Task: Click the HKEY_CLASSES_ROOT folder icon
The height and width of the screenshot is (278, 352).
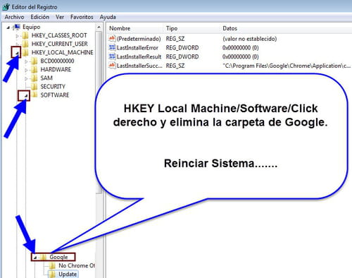Action: [x=25, y=35]
